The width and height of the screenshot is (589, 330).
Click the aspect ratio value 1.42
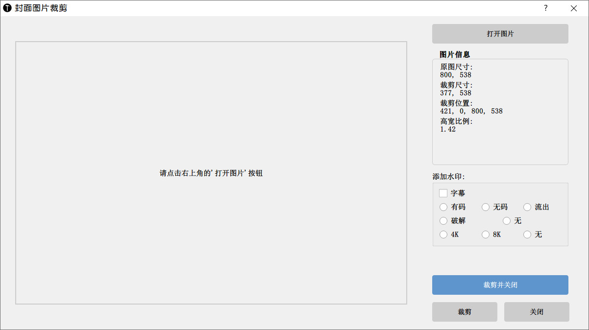click(448, 129)
